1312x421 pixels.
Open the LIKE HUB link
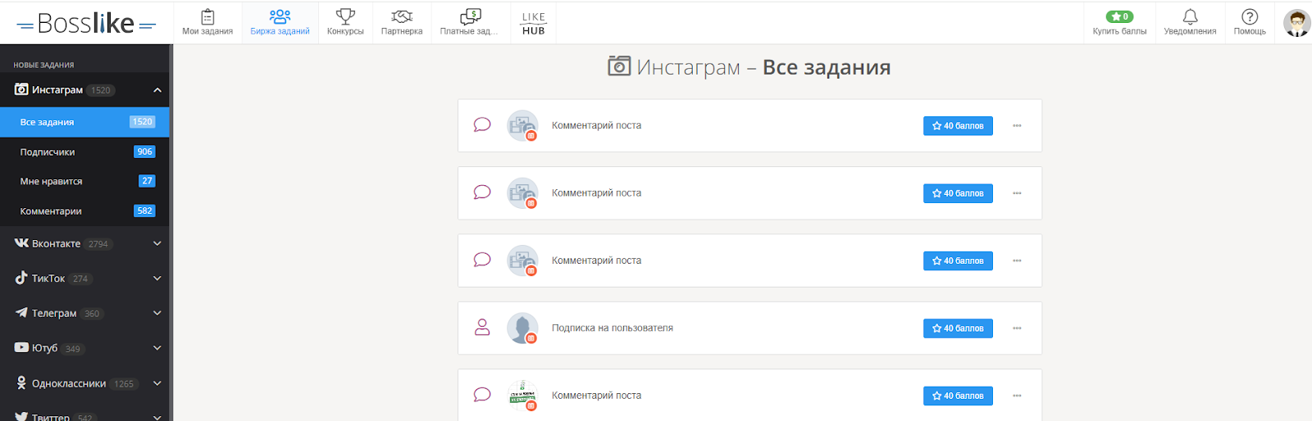[x=533, y=23]
